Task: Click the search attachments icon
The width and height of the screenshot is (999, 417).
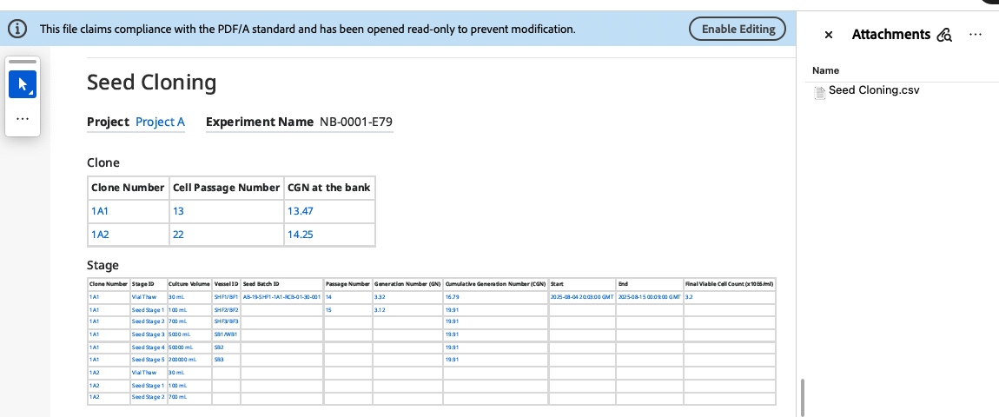Action: pos(945,35)
